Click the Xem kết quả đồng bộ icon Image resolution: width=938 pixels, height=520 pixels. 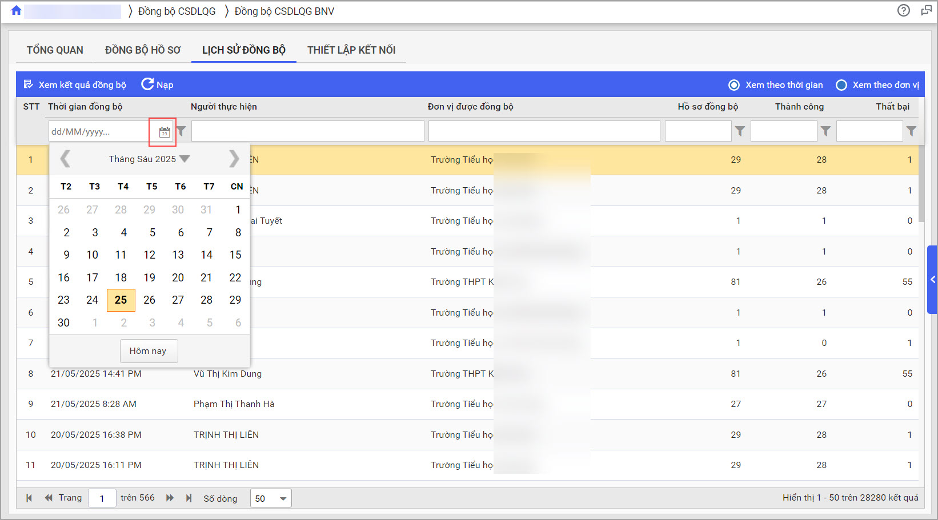28,84
